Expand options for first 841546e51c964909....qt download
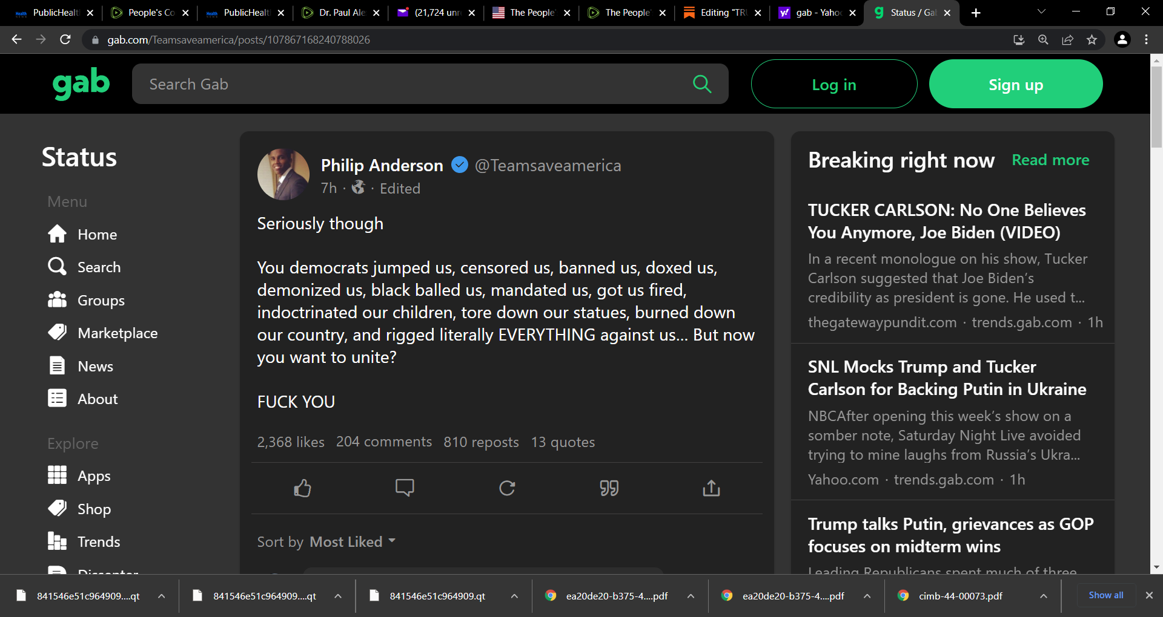Image resolution: width=1163 pixels, height=617 pixels. (162, 596)
